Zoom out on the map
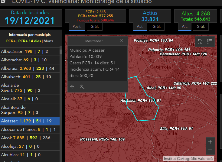Image resolution: width=222 pixels, height=162 pixels. (x=210, y=150)
